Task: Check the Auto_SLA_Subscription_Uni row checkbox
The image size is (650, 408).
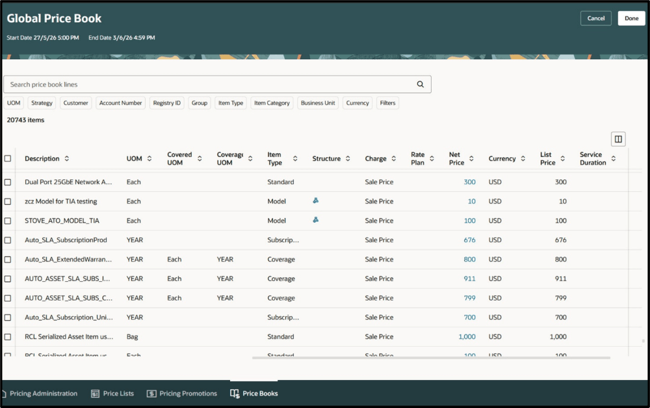Action: click(x=7, y=318)
